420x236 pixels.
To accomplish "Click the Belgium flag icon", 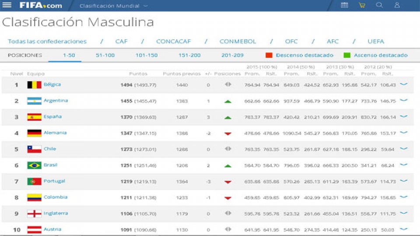I will [34, 85].
